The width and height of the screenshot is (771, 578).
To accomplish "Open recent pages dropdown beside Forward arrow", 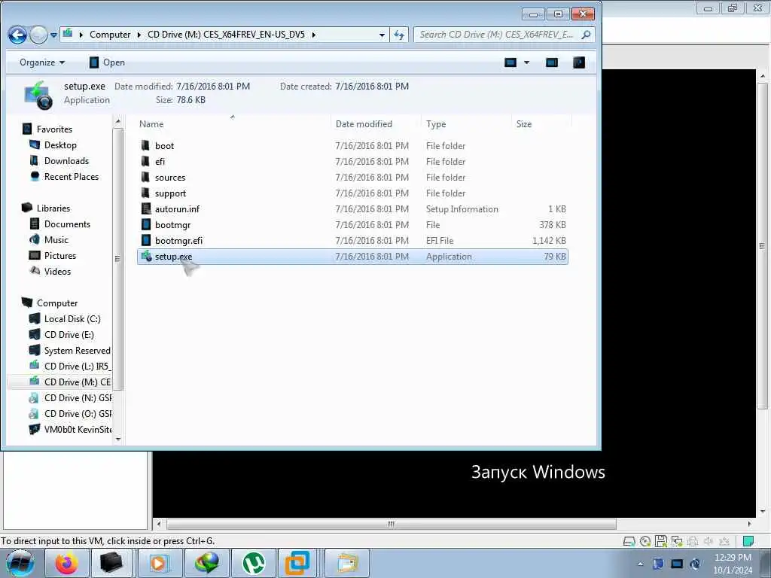I will click(53, 35).
